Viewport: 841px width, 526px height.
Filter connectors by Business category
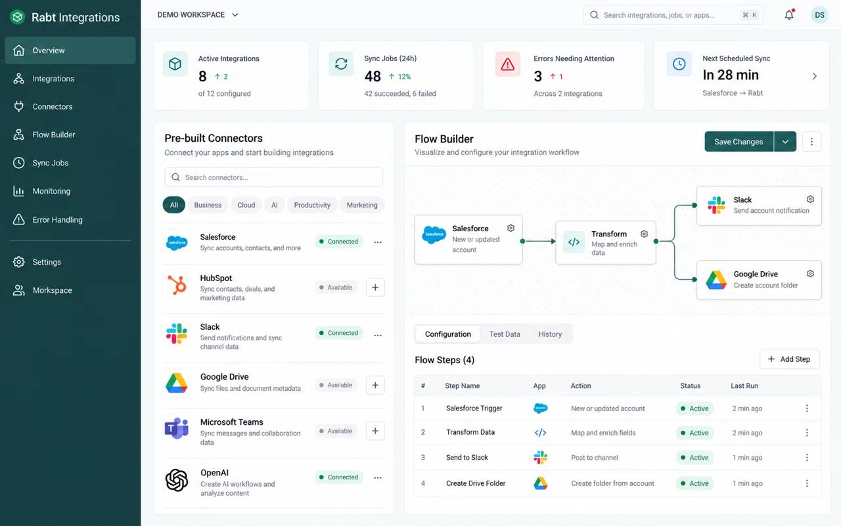tap(208, 205)
